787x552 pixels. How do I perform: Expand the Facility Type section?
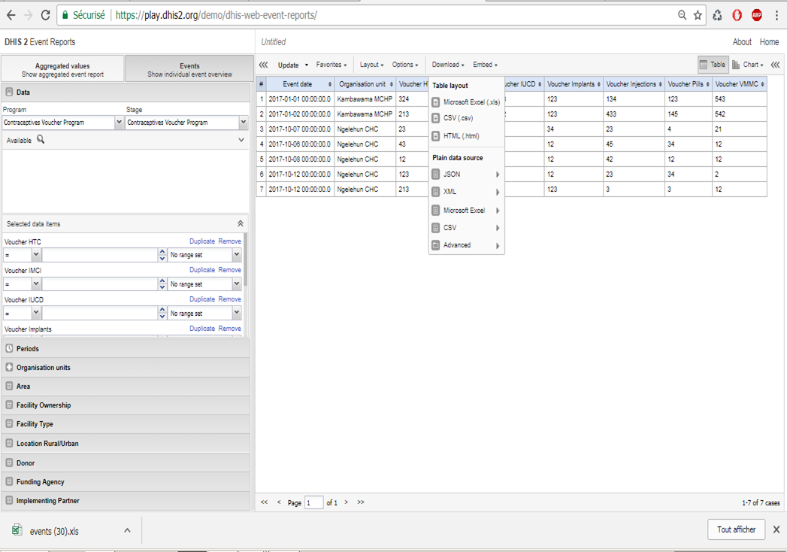(35, 424)
